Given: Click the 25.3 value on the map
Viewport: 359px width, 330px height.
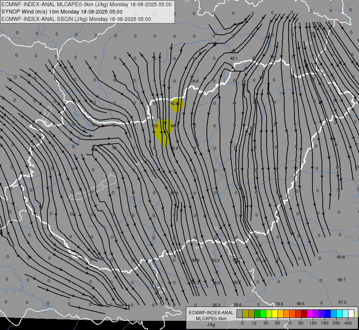Looking at the screenshot, I should pyautogui.click(x=216, y=305).
